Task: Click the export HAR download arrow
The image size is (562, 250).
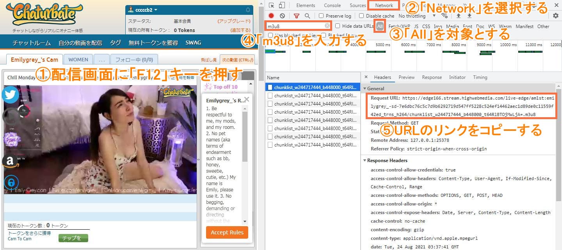Action: (470, 16)
